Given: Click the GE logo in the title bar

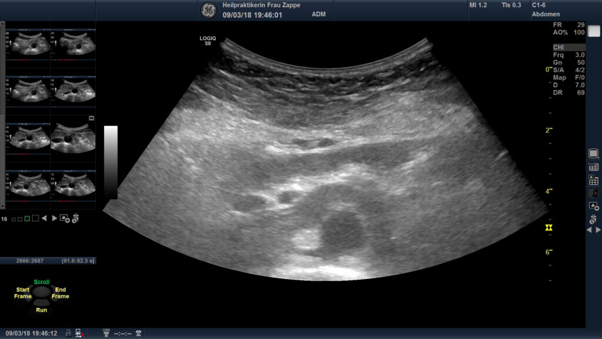Looking at the screenshot, I should point(208,10).
